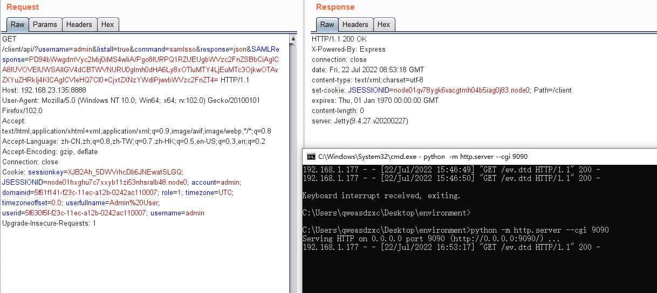Click the Accept-Language header line
The width and height of the screenshot is (657, 293).
[x=134, y=142]
